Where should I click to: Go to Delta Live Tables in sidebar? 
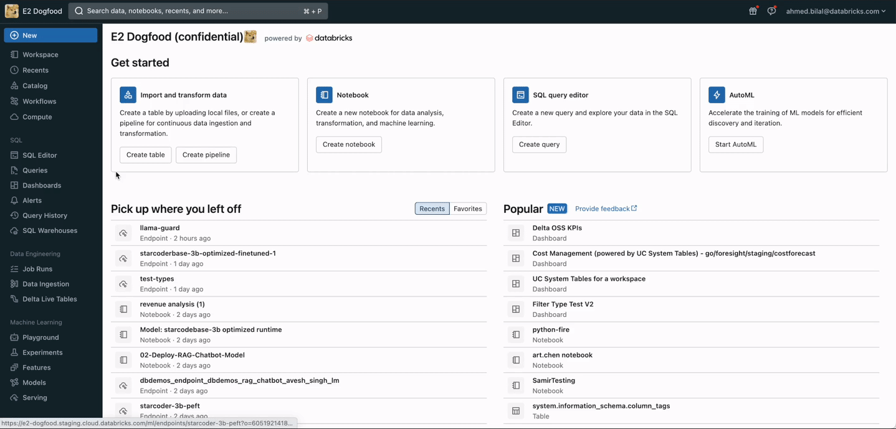pos(50,299)
